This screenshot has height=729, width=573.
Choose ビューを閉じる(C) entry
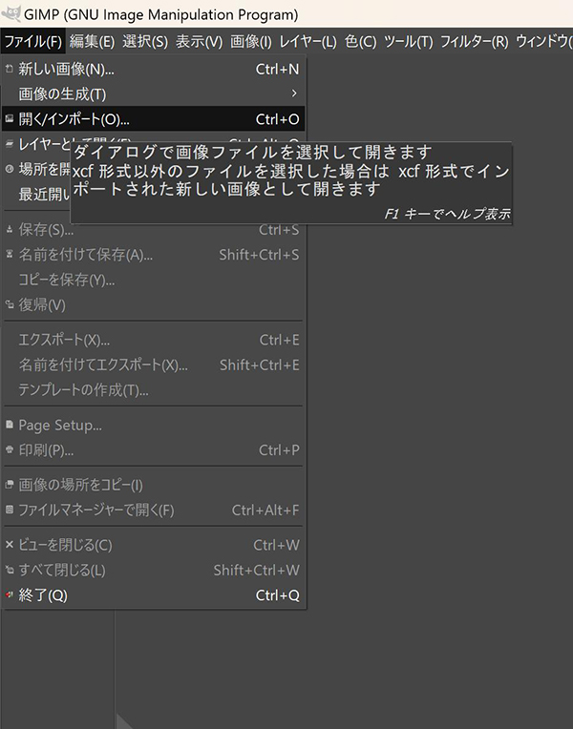[153, 545]
